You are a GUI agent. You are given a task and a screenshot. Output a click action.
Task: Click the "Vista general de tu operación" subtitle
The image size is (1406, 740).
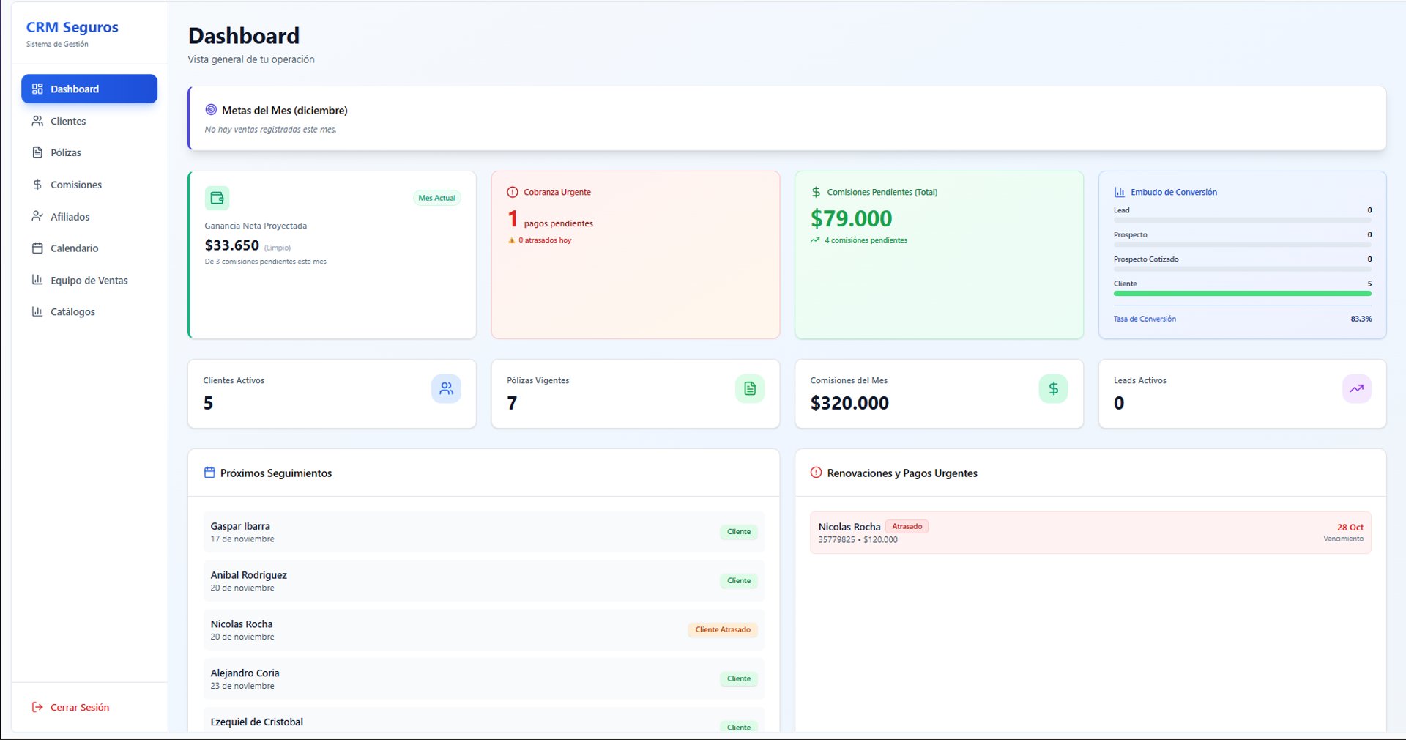[x=251, y=59]
